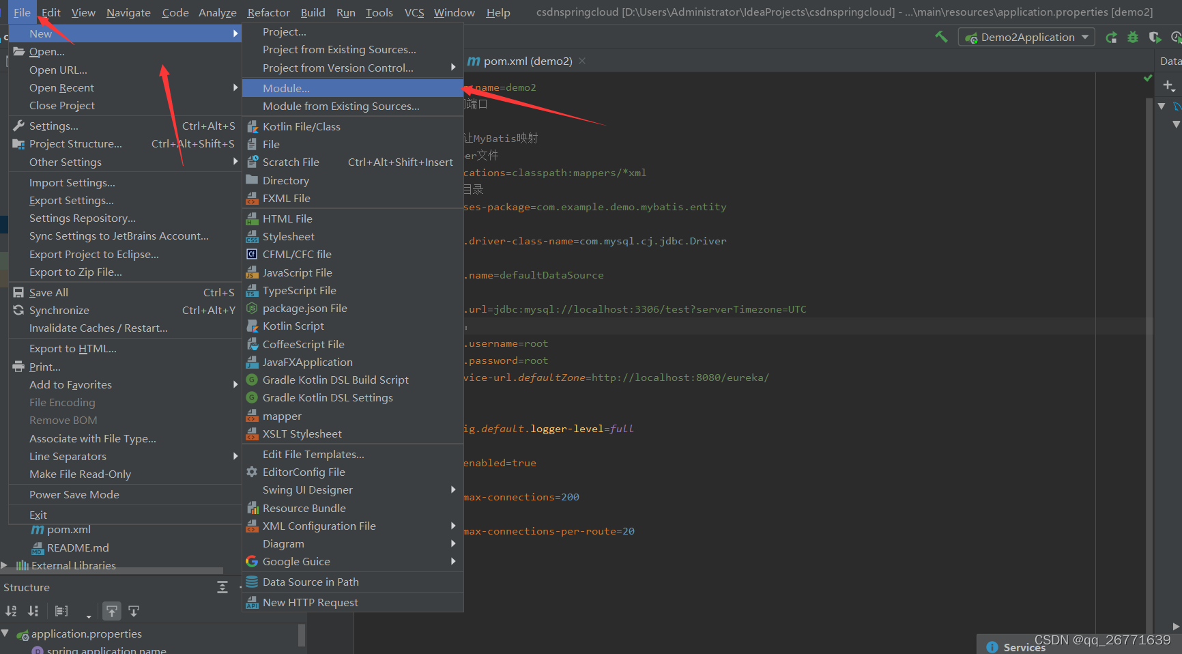Expand Other Settings submenu
Image resolution: width=1182 pixels, height=654 pixels.
[125, 162]
